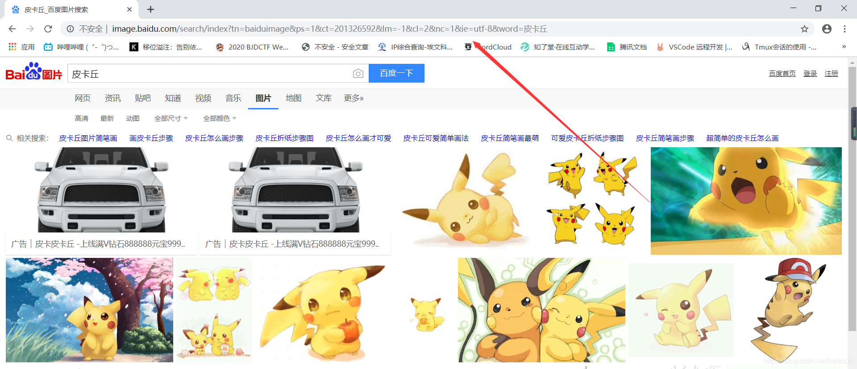Open the Chrome profile avatar icon
The height and width of the screenshot is (369, 857).
tap(827, 29)
